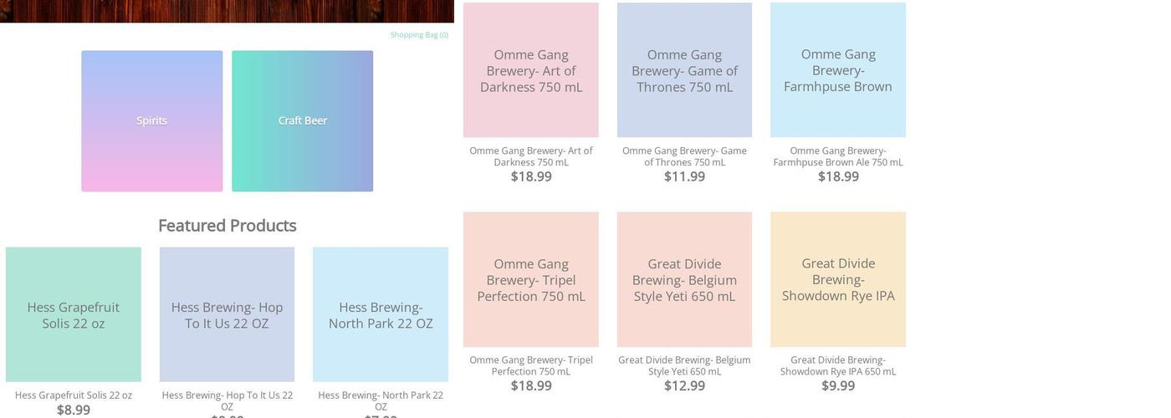This screenshot has width=1171, height=418.
Task: Open Farmhpuse Brown Ale 750 mL title link
Action: [x=838, y=156]
